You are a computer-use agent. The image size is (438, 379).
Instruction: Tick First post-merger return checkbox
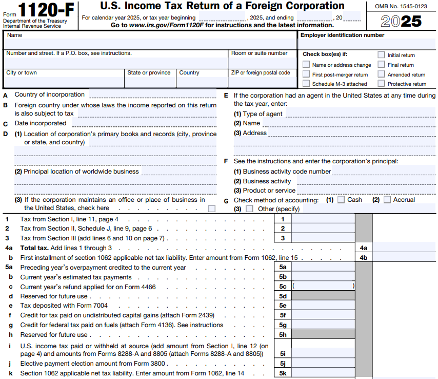[306, 74]
